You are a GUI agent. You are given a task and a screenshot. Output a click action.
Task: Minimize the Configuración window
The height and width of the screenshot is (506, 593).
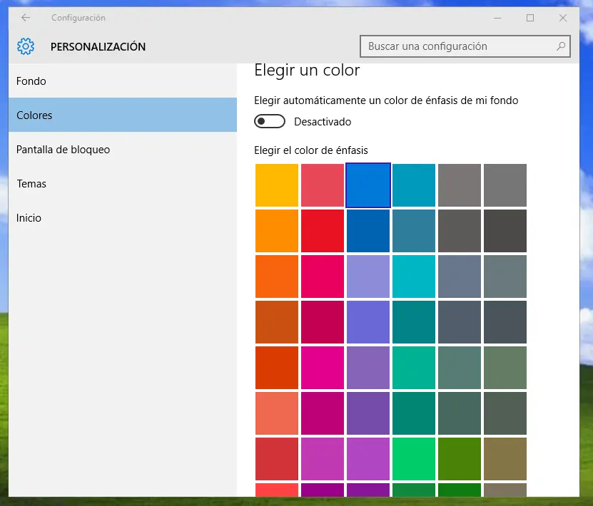(x=496, y=18)
